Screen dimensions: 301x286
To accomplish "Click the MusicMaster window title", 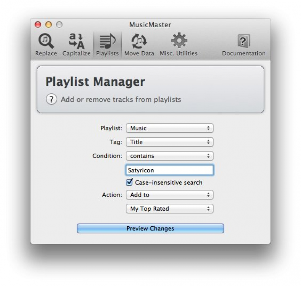I will click(x=150, y=25).
